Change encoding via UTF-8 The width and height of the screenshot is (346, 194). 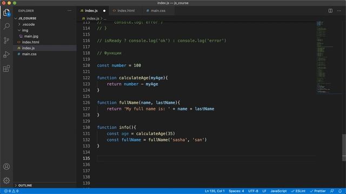tap(253, 191)
